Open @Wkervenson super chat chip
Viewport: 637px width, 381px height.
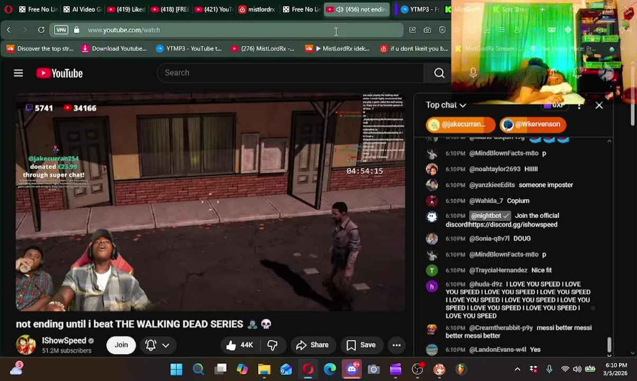point(533,124)
